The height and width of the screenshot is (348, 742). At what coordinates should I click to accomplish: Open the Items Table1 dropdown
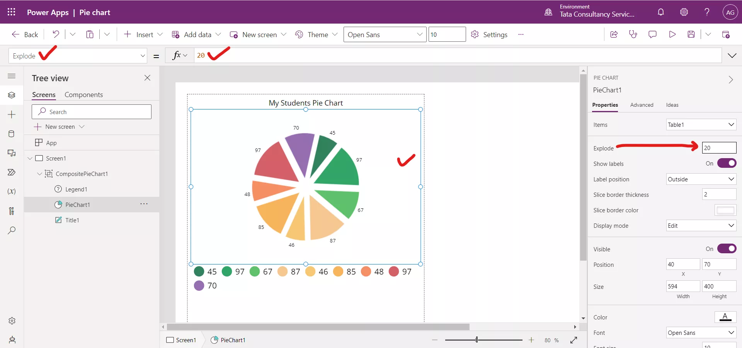point(701,124)
